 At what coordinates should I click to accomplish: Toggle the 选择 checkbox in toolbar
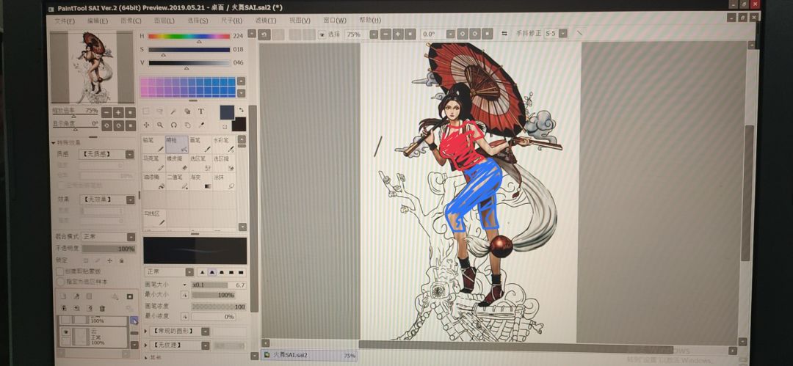coord(322,34)
